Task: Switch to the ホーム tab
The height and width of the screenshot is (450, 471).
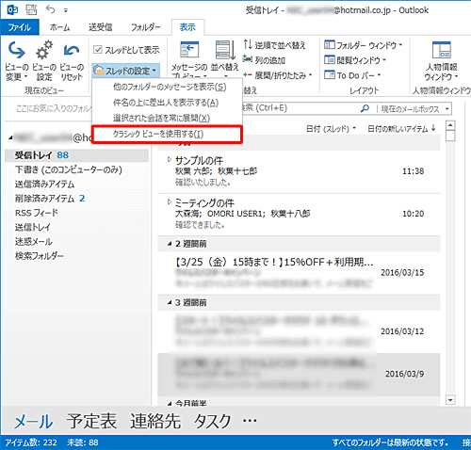Action: pyautogui.click(x=59, y=27)
